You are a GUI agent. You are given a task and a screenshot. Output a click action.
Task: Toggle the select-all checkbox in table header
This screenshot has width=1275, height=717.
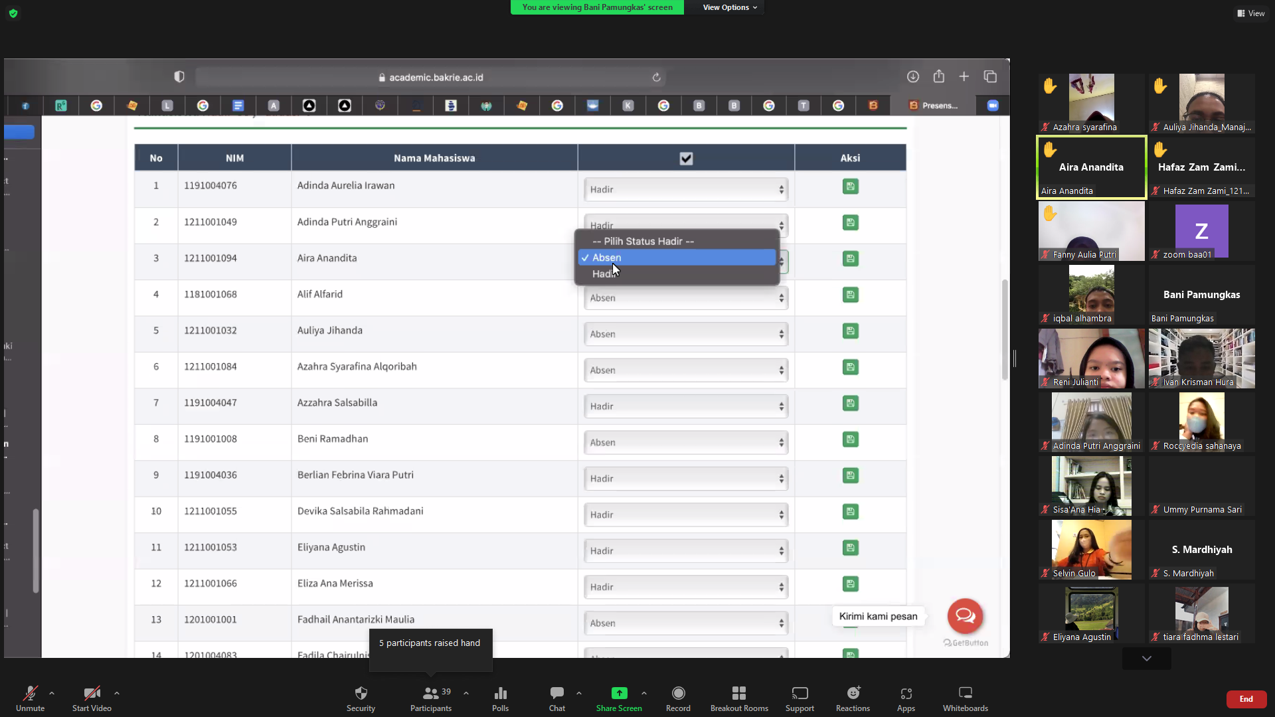[x=686, y=159]
